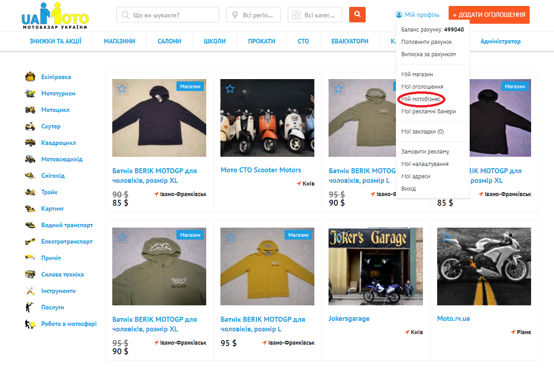Click the Екіпіровка helmet icon
This screenshot has height=373, width=554.
click(30, 77)
